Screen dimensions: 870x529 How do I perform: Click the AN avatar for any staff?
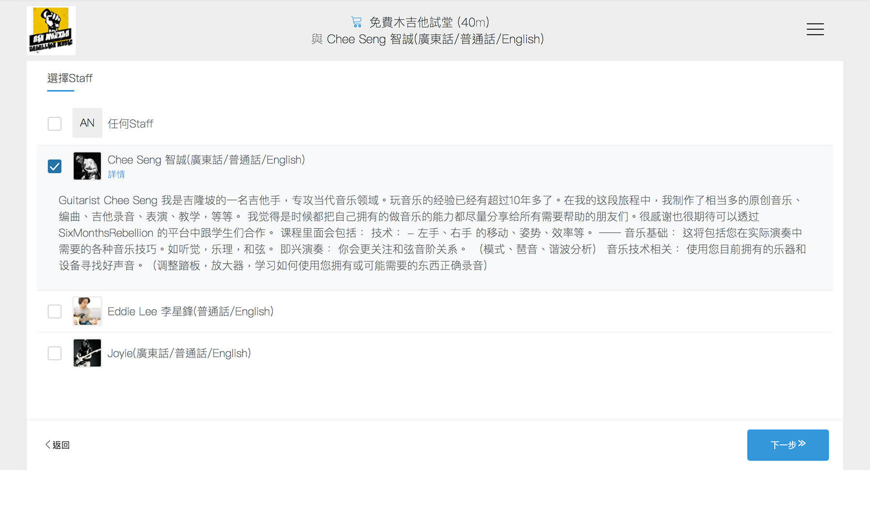(87, 123)
